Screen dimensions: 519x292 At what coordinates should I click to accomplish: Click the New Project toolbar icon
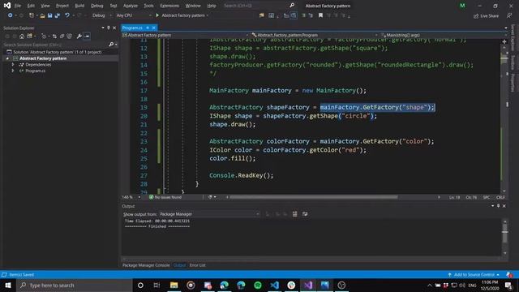click(x=32, y=15)
